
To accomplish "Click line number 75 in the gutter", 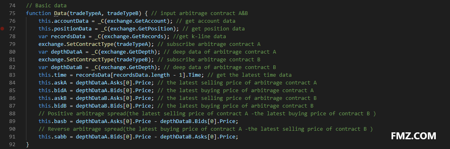I will pos(12,13).
